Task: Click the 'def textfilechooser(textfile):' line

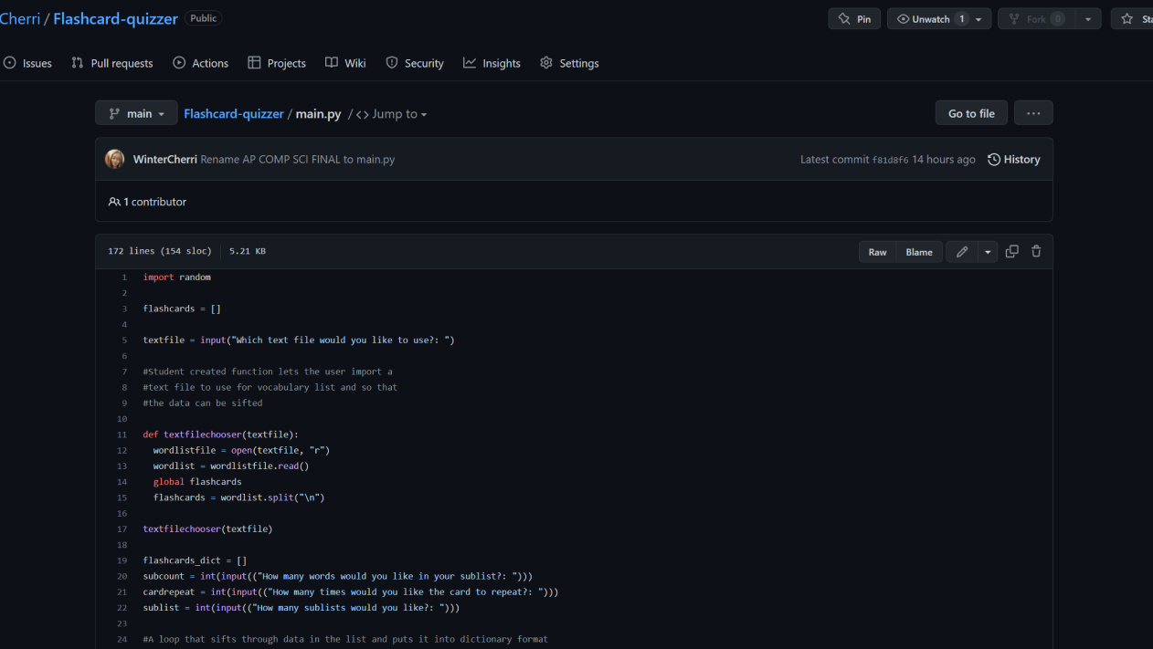Action: pos(221,434)
